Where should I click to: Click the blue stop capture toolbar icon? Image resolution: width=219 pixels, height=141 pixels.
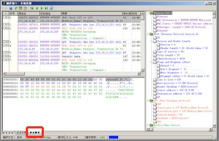point(11,8)
